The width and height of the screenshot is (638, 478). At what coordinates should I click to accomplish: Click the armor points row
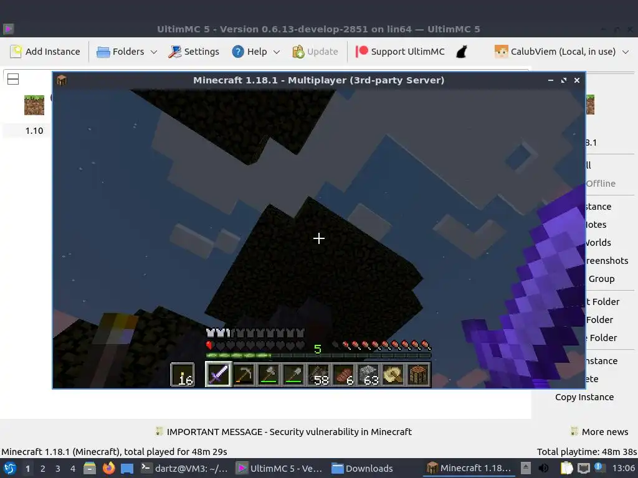(255, 334)
